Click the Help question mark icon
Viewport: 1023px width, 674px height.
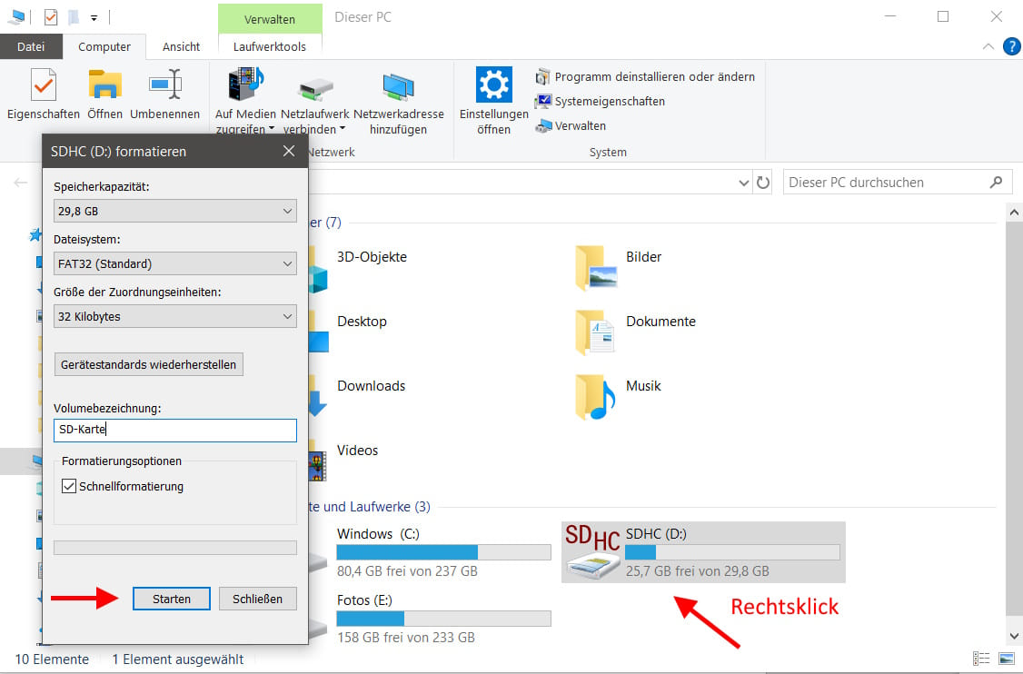point(1010,46)
